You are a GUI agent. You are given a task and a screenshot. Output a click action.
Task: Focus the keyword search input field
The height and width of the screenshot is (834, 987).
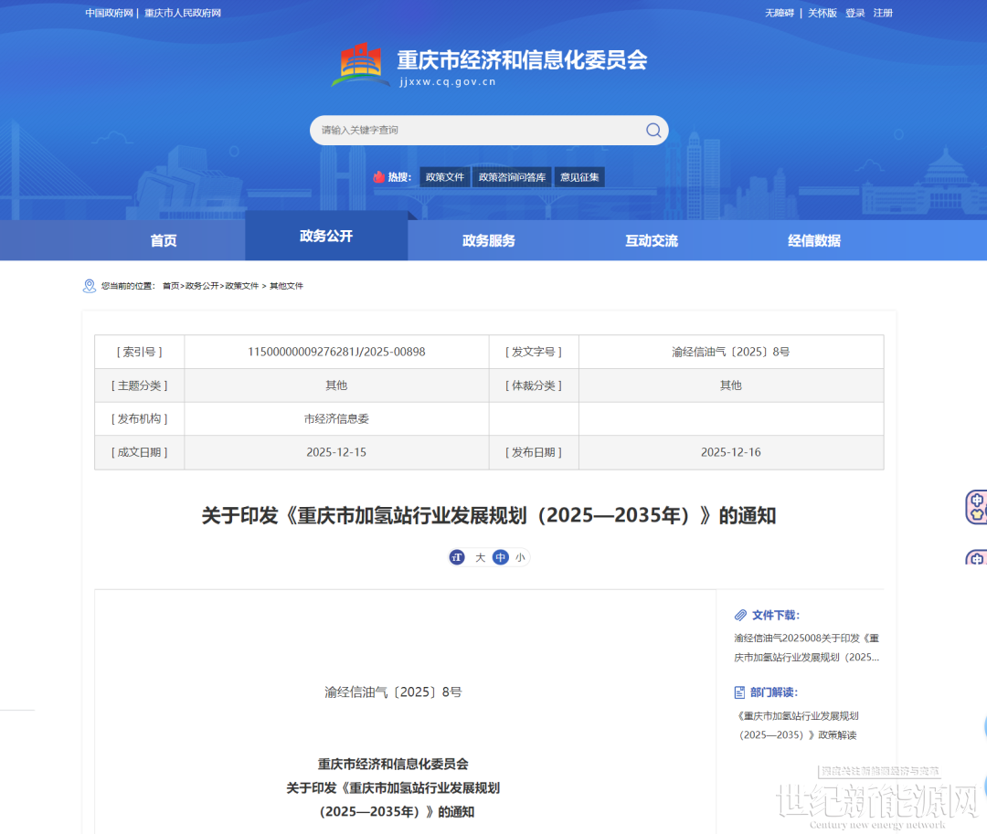[475, 131]
